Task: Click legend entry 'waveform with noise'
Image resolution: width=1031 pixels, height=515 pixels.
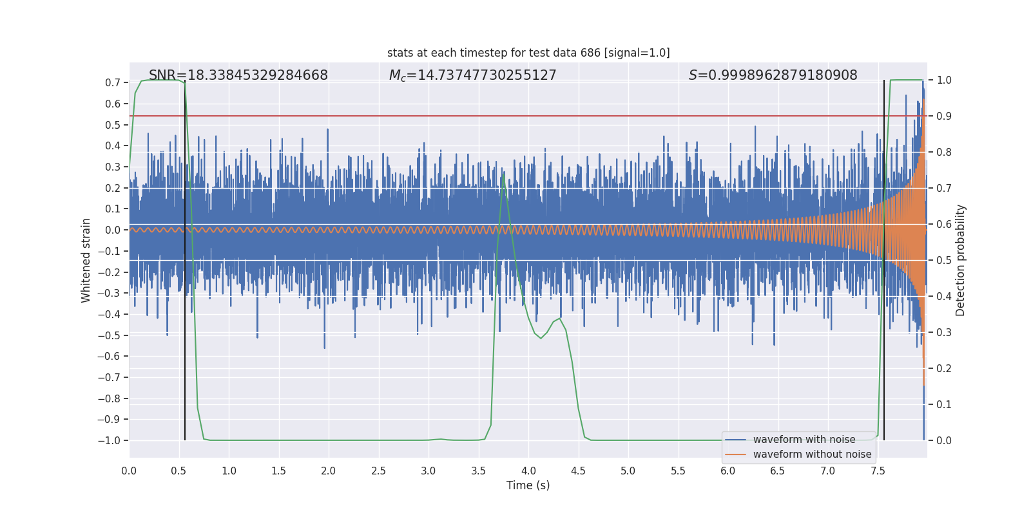Action: [x=804, y=440]
